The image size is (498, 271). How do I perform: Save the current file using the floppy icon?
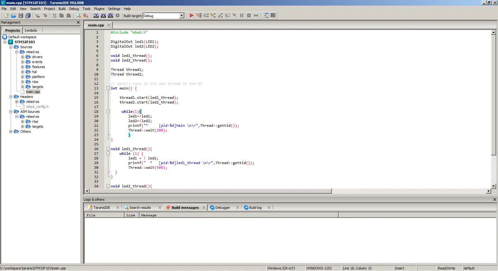(21, 16)
